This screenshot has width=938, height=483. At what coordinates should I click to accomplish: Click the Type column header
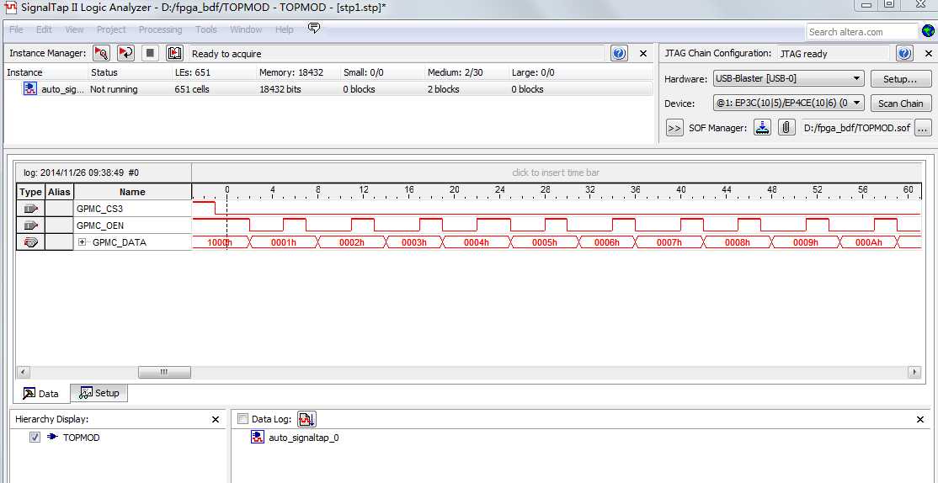30,192
